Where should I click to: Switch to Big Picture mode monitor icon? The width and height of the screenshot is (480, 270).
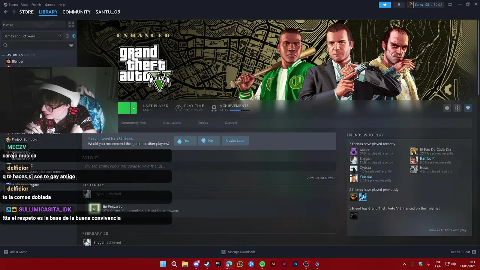tap(450, 4)
